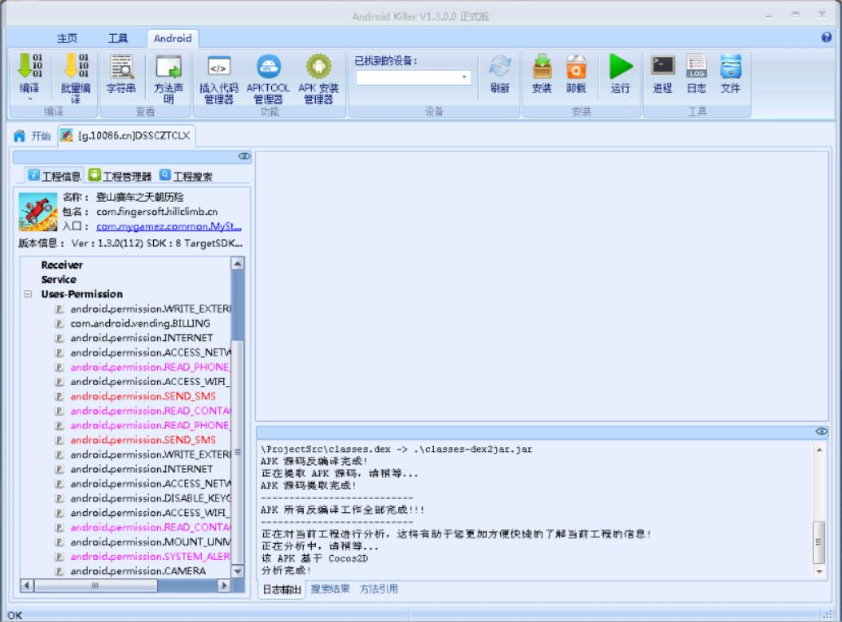The width and height of the screenshot is (842, 622).
Task: Click the 卸载 uninstall icon
Action: pyautogui.click(x=576, y=67)
